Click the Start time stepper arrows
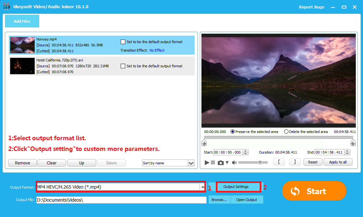The height and width of the screenshot is (217, 363). pos(246,152)
